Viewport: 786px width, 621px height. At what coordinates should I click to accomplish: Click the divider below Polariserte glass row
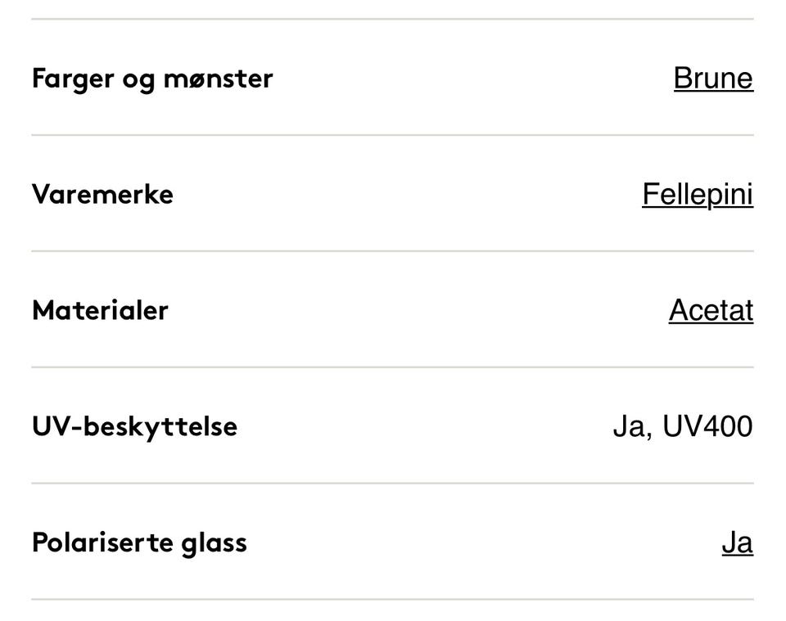pos(393,597)
